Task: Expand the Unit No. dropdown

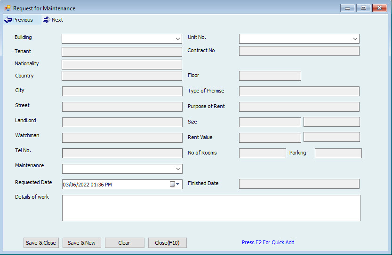Action: (x=355, y=39)
